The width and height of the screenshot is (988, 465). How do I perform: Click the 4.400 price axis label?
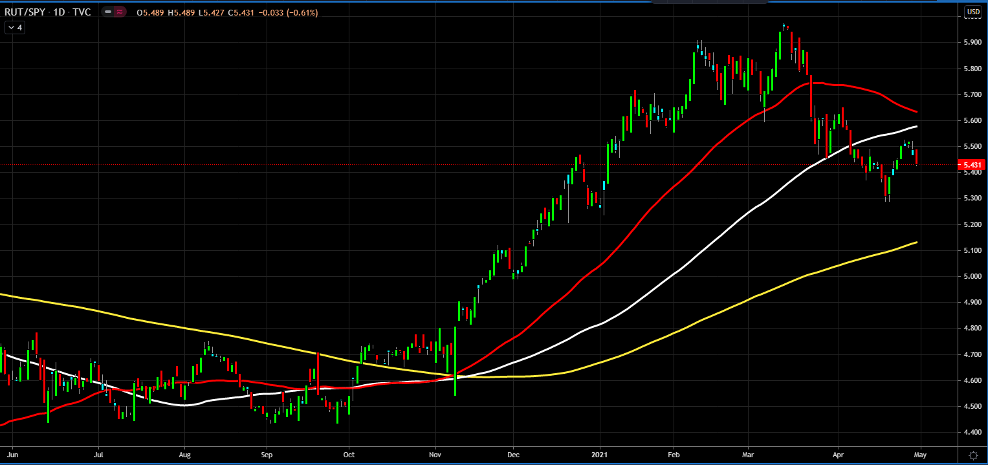click(973, 433)
